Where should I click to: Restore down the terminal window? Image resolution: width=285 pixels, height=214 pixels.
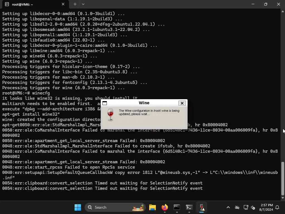tap(266, 4)
